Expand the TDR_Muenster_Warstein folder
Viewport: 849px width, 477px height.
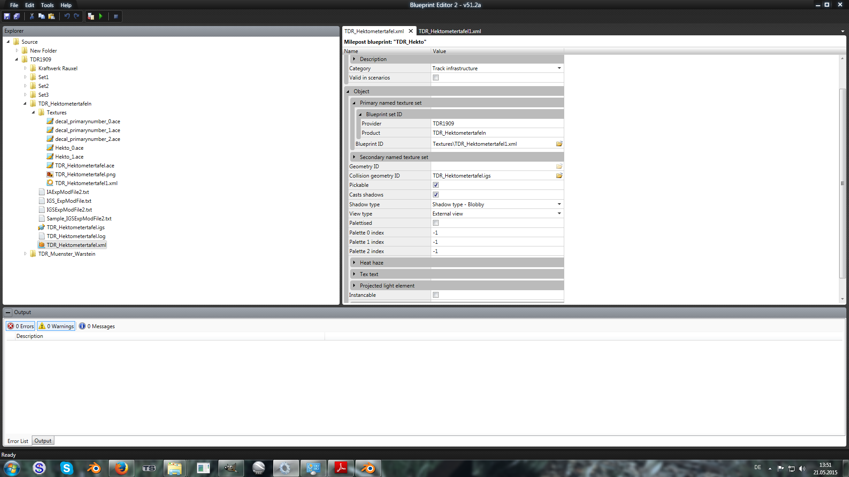point(25,254)
